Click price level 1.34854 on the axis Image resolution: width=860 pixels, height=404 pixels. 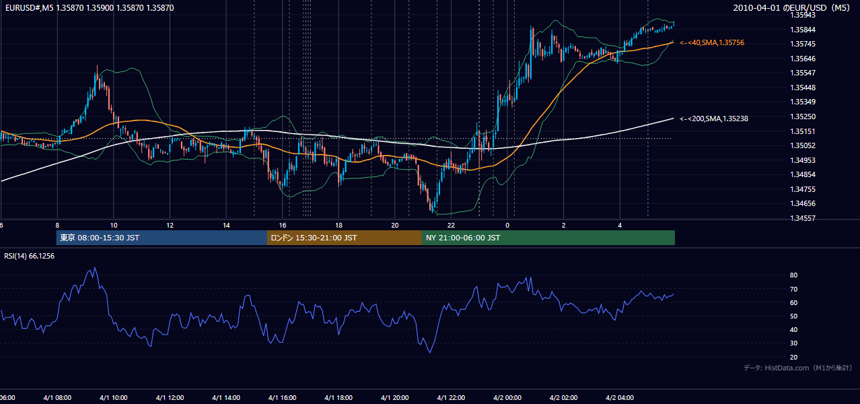click(802, 174)
